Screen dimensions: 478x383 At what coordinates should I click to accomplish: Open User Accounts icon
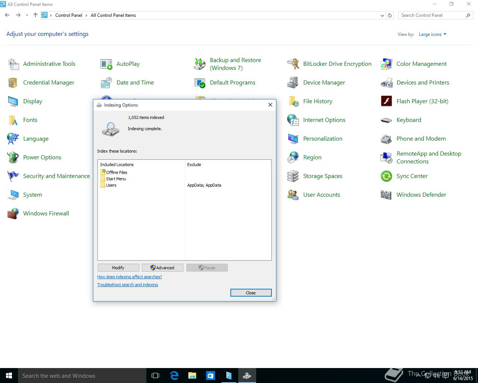[x=293, y=195]
